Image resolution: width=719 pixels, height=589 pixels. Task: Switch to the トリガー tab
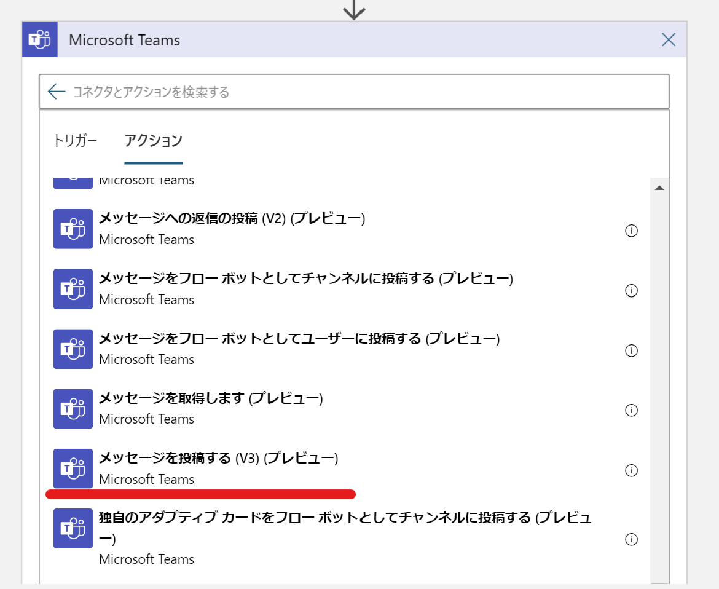click(x=75, y=140)
